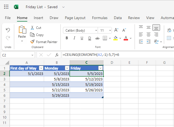Open font color dropdown arrow
Screen dimensions: 174x127
pyautogui.click(x=130, y=38)
